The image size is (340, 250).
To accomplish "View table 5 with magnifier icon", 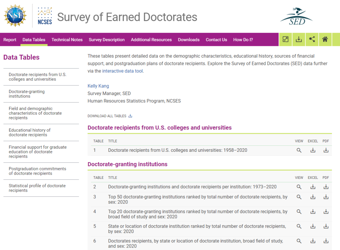I will click(x=299, y=226).
